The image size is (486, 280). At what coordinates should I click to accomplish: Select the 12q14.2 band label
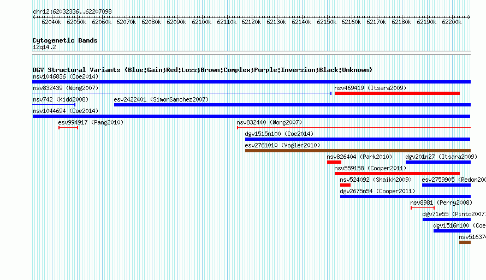coord(44,47)
